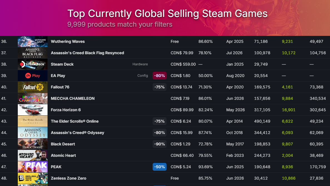Viewport: 330px width, 186px height.
Task: Click the MECCHA CHAMELEON cover image
Action: (x=33, y=98)
